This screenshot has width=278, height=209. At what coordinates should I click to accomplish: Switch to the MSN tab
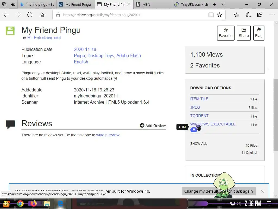[x=153, y=4]
